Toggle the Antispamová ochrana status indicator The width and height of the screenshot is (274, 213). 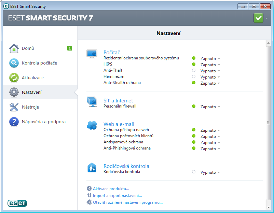tap(194, 142)
